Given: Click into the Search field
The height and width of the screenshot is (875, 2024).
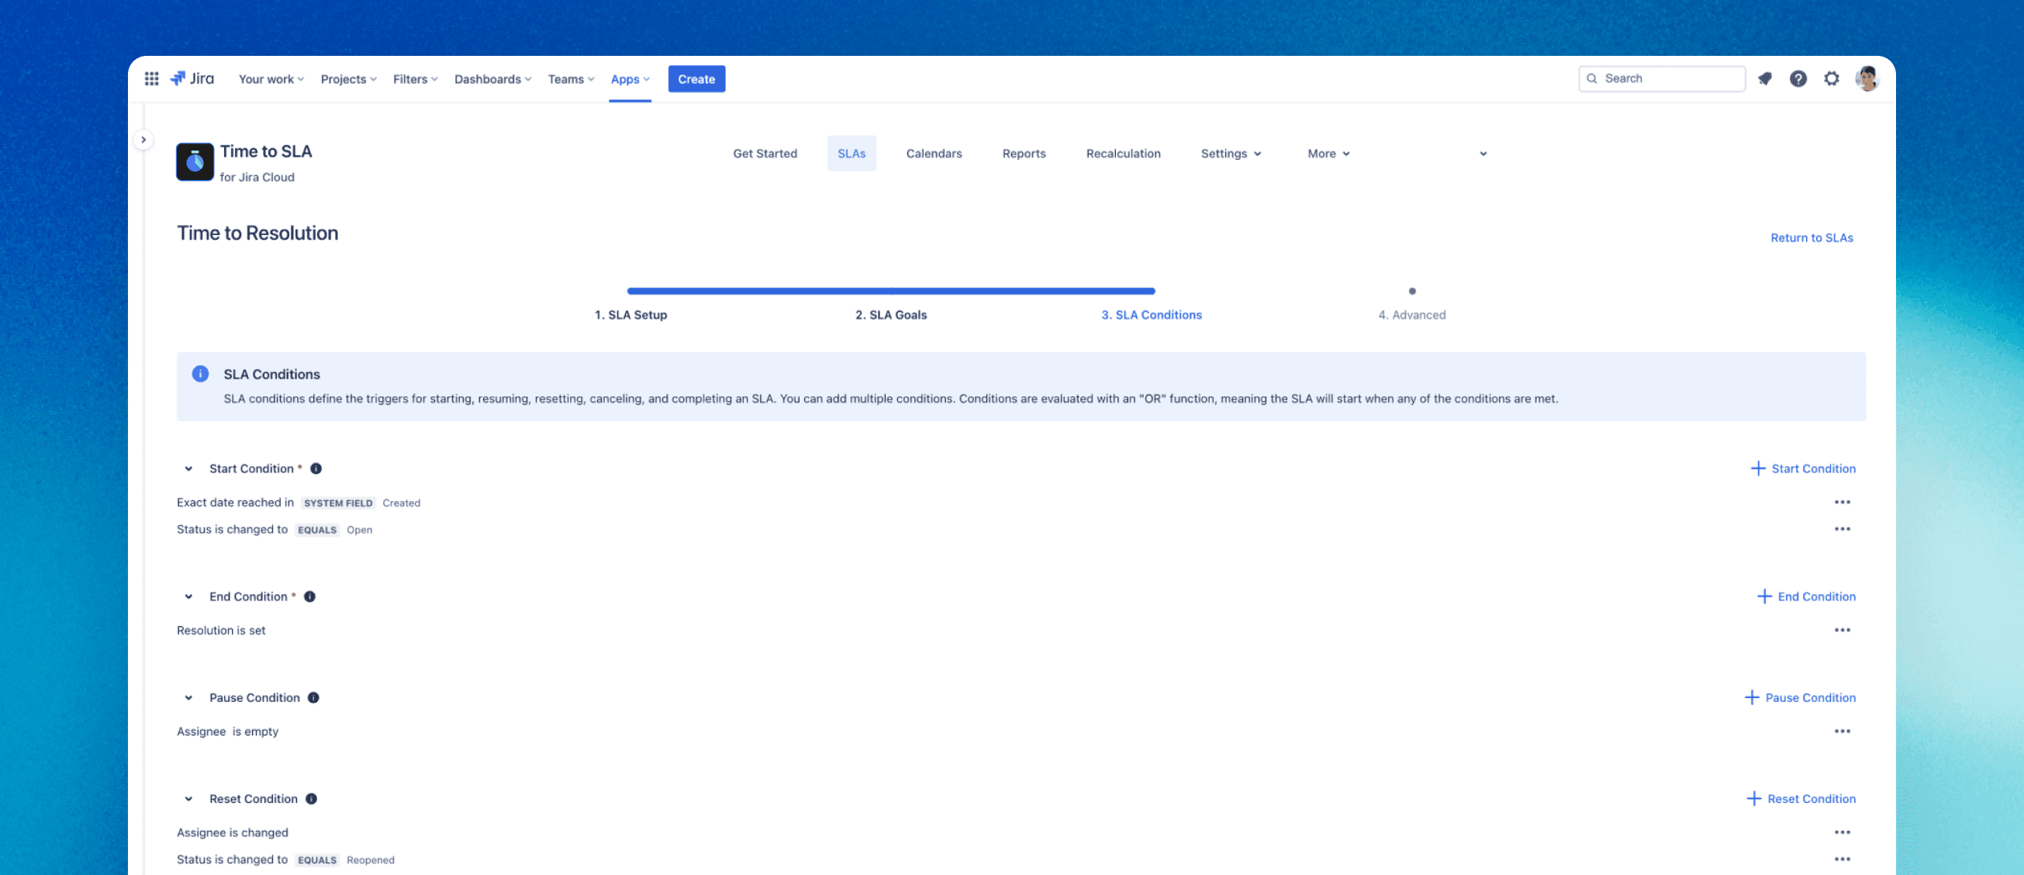Looking at the screenshot, I should click(x=1662, y=78).
